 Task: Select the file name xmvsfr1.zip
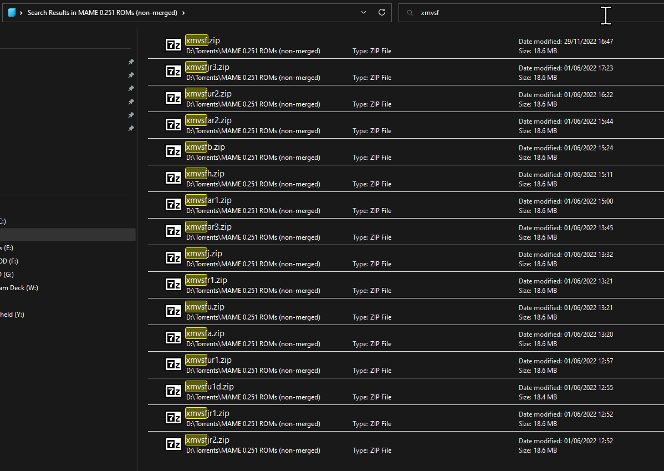(207, 280)
